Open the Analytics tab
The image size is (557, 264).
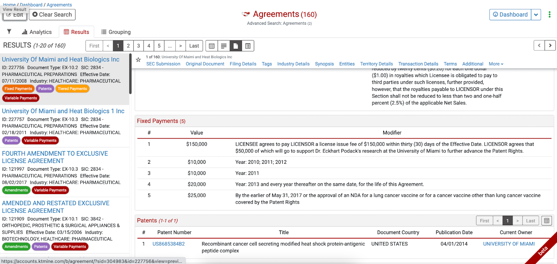click(37, 32)
